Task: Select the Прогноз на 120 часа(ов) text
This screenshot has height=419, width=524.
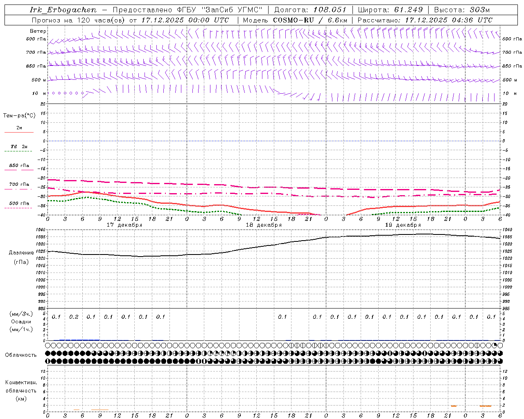Action: [x=79, y=20]
